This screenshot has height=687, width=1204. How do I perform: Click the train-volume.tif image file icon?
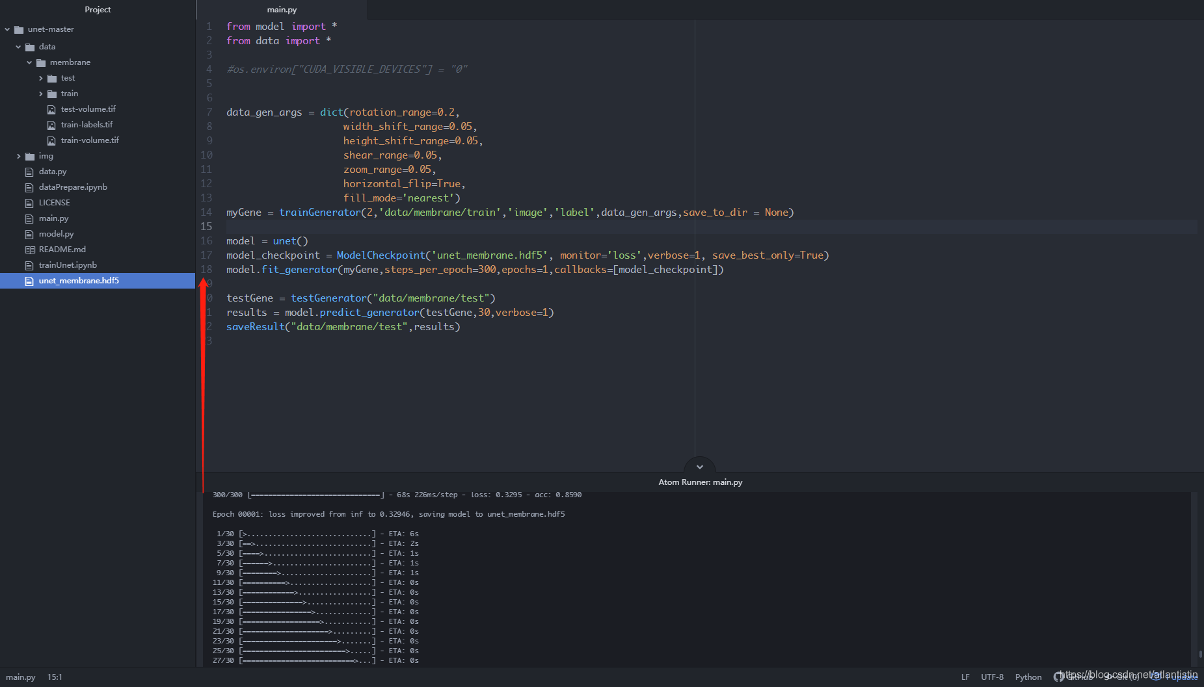[x=51, y=140]
